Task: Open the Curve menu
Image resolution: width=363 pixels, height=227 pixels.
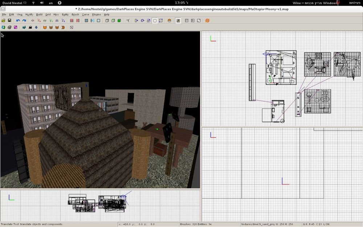Action: 85,15
